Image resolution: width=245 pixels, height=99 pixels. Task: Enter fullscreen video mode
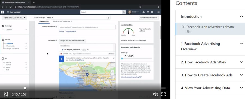(x=163, y=94)
